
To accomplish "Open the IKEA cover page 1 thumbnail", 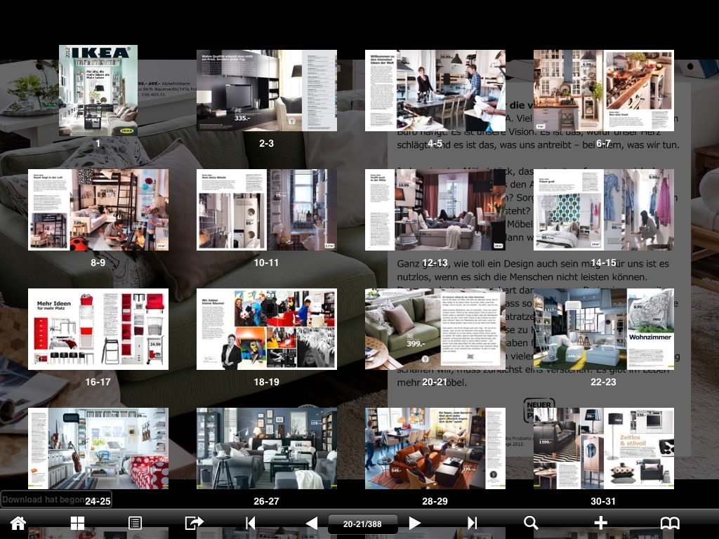I will tap(98, 91).
